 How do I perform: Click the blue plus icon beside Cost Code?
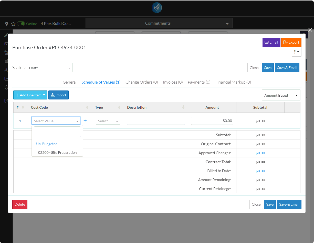(85, 121)
